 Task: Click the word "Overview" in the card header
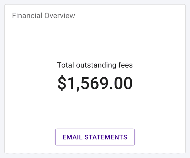click(x=59, y=15)
